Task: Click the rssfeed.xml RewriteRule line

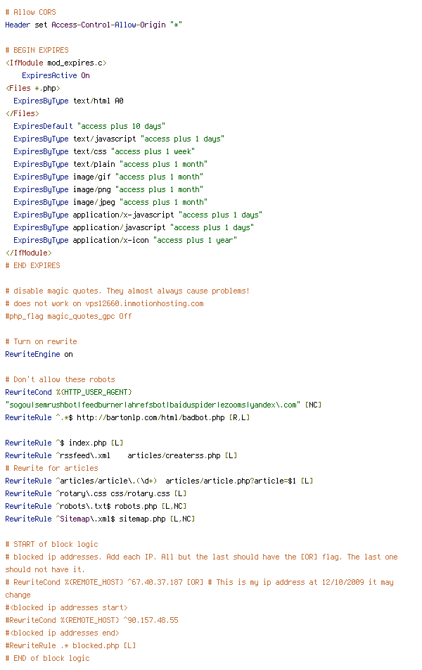Action: click(x=121, y=455)
